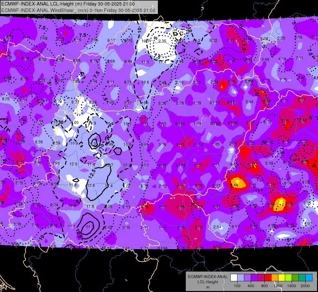Click the wind shear value 0.646
318x292 pixels.
pyautogui.click(x=233, y=123)
